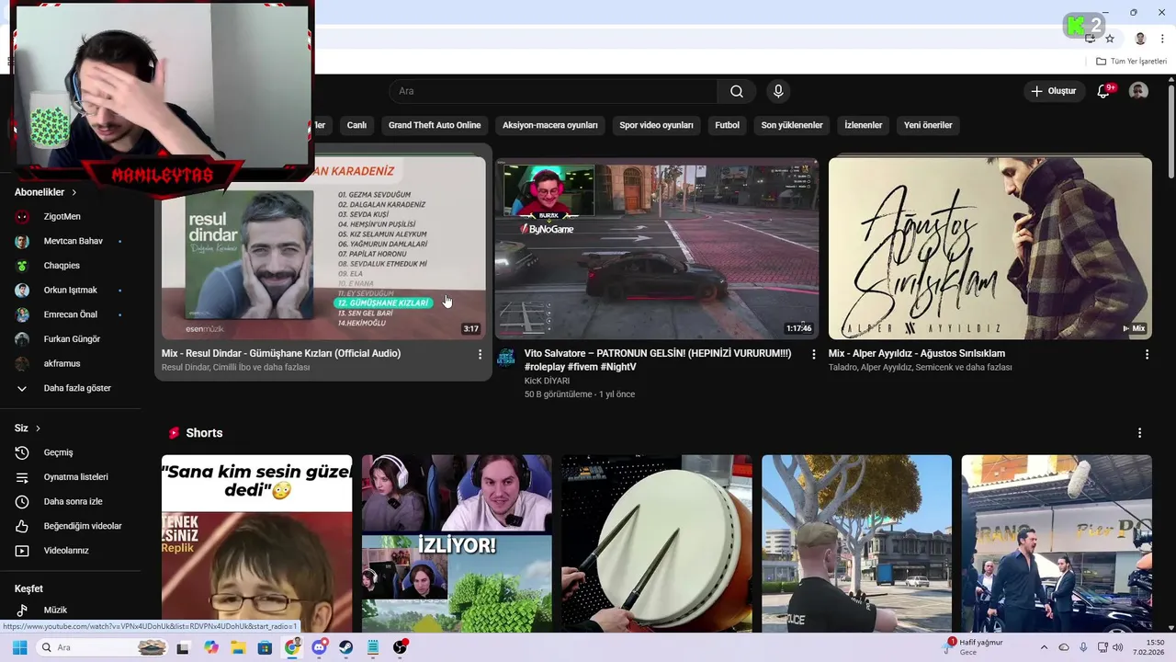
Task: Open the drum with sticks short
Action: click(x=657, y=543)
